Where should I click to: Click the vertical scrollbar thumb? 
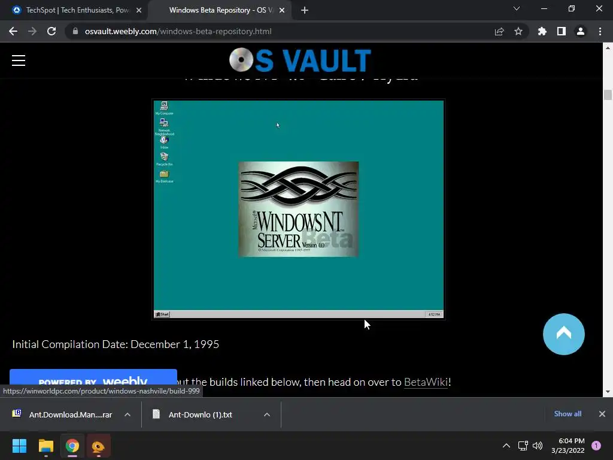[x=608, y=95]
